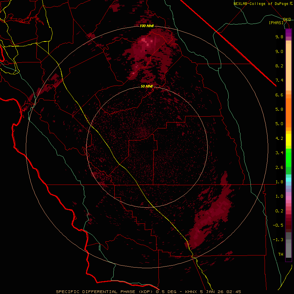Click the KHNX station identifier in caption
The height and width of the screenshot is (294, 294).
(x=191, y=292)
